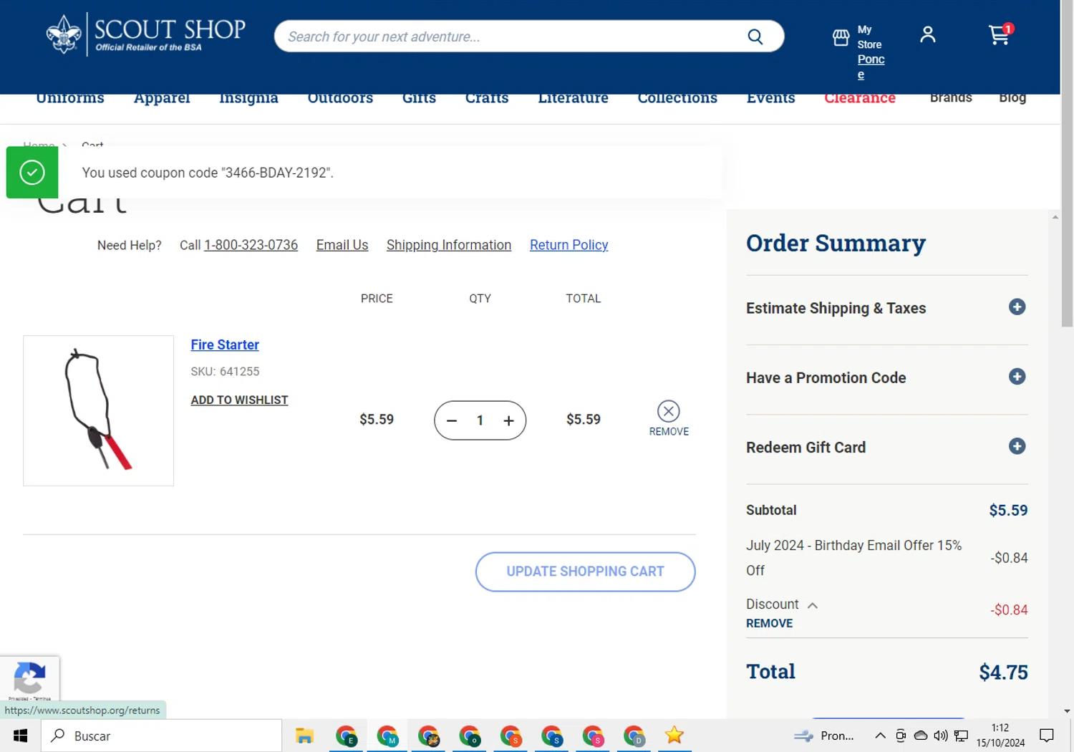Image resolution: width=1074 pixels, height=752 pixels.
Task: Remove Fire Starter using X icon
Action: click(x=668, y=411)
